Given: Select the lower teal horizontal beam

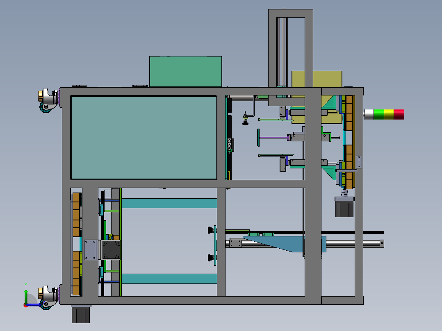Looking at the screenshot, I should pyautogui.click(x=169, y=279).
